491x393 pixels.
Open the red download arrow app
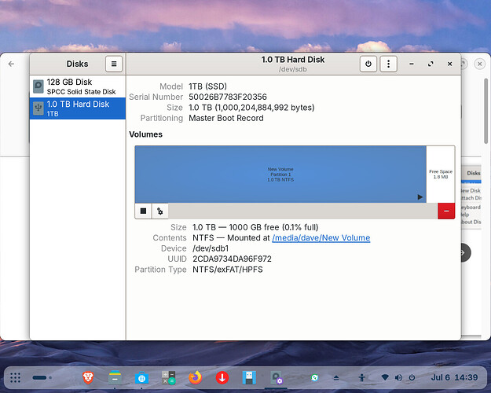click(222, 377)
